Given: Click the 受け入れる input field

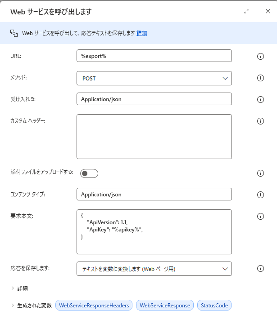Looking at the screenshot, I should 154,99.
